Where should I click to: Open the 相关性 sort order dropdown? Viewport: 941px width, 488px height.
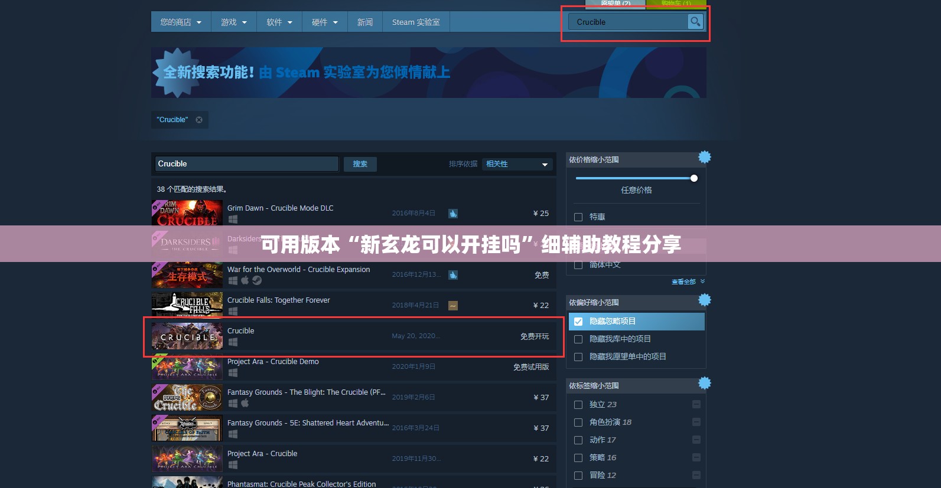coord(517,164)
